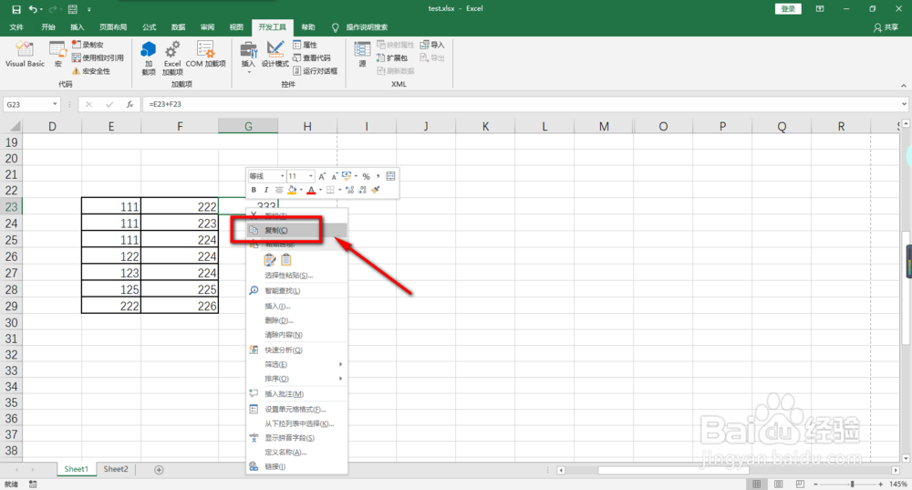
Task: Apply percent style in mini toolbar
Action: click(x=366, y=176)
